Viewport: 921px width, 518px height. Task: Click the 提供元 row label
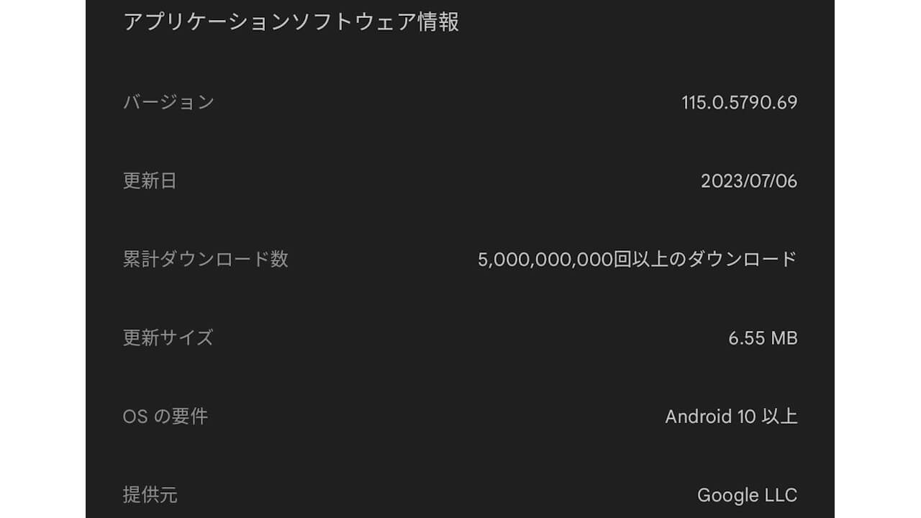149,495
